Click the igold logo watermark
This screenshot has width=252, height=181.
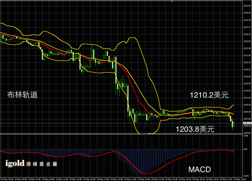(15, 164)
